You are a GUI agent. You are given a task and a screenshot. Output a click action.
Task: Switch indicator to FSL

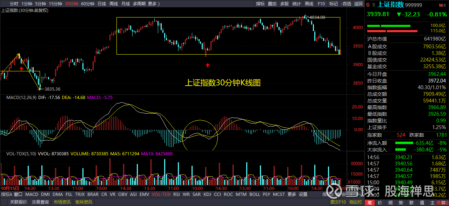pos(69,194)
